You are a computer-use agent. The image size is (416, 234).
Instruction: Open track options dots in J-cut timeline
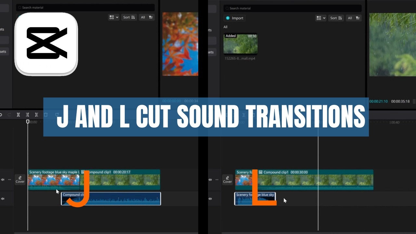(9, 180)
